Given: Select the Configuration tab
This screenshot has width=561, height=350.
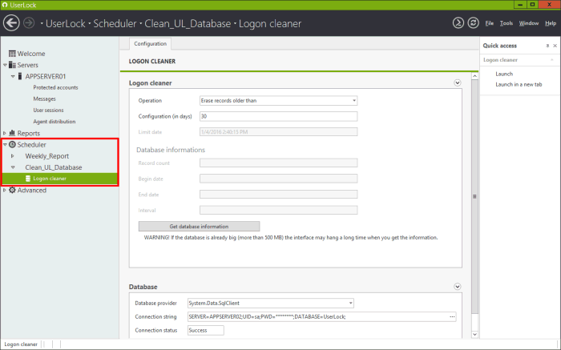Looking at the screenshot, I should coord(151,43).
